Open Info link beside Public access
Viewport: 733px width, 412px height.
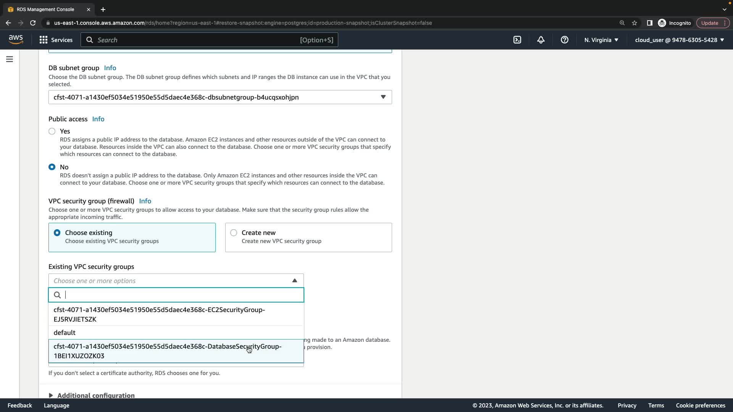(98, 119)
